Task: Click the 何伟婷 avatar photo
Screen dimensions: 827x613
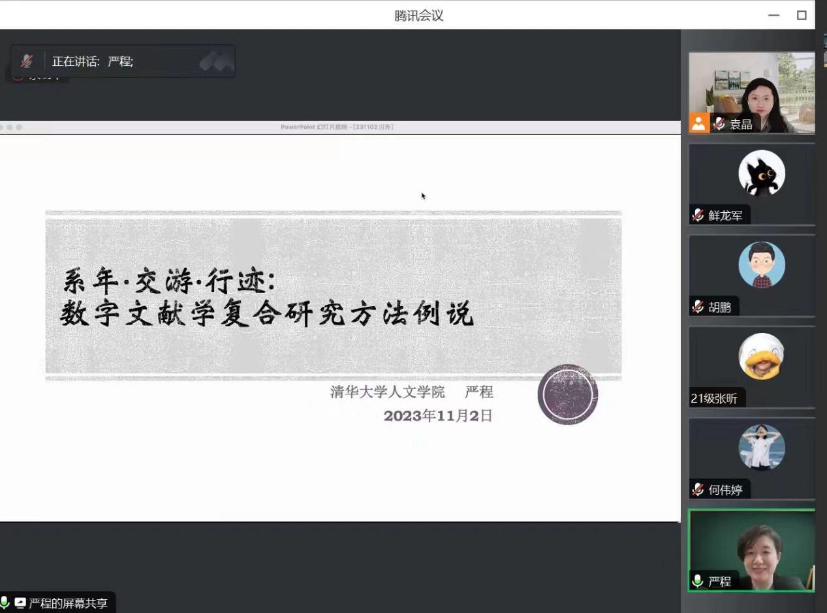Action: (761, 448)
